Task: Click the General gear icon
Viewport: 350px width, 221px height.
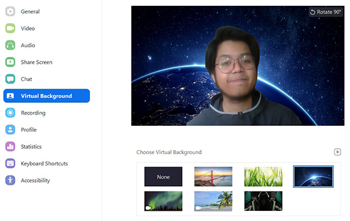Action: [x=10, y=11]
